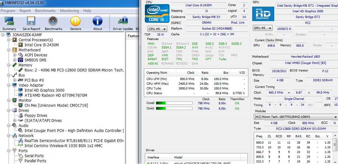This screenshot has height=166, width=338.
Task: Expand the ACPI Devices node
Action: tap(15, 55)
